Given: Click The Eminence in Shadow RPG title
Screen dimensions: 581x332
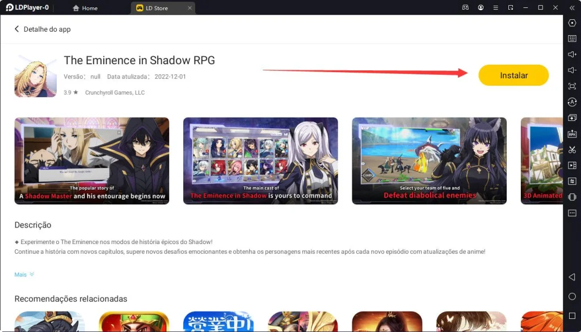Looking at the screenshot, I should [x=140, y=60].
